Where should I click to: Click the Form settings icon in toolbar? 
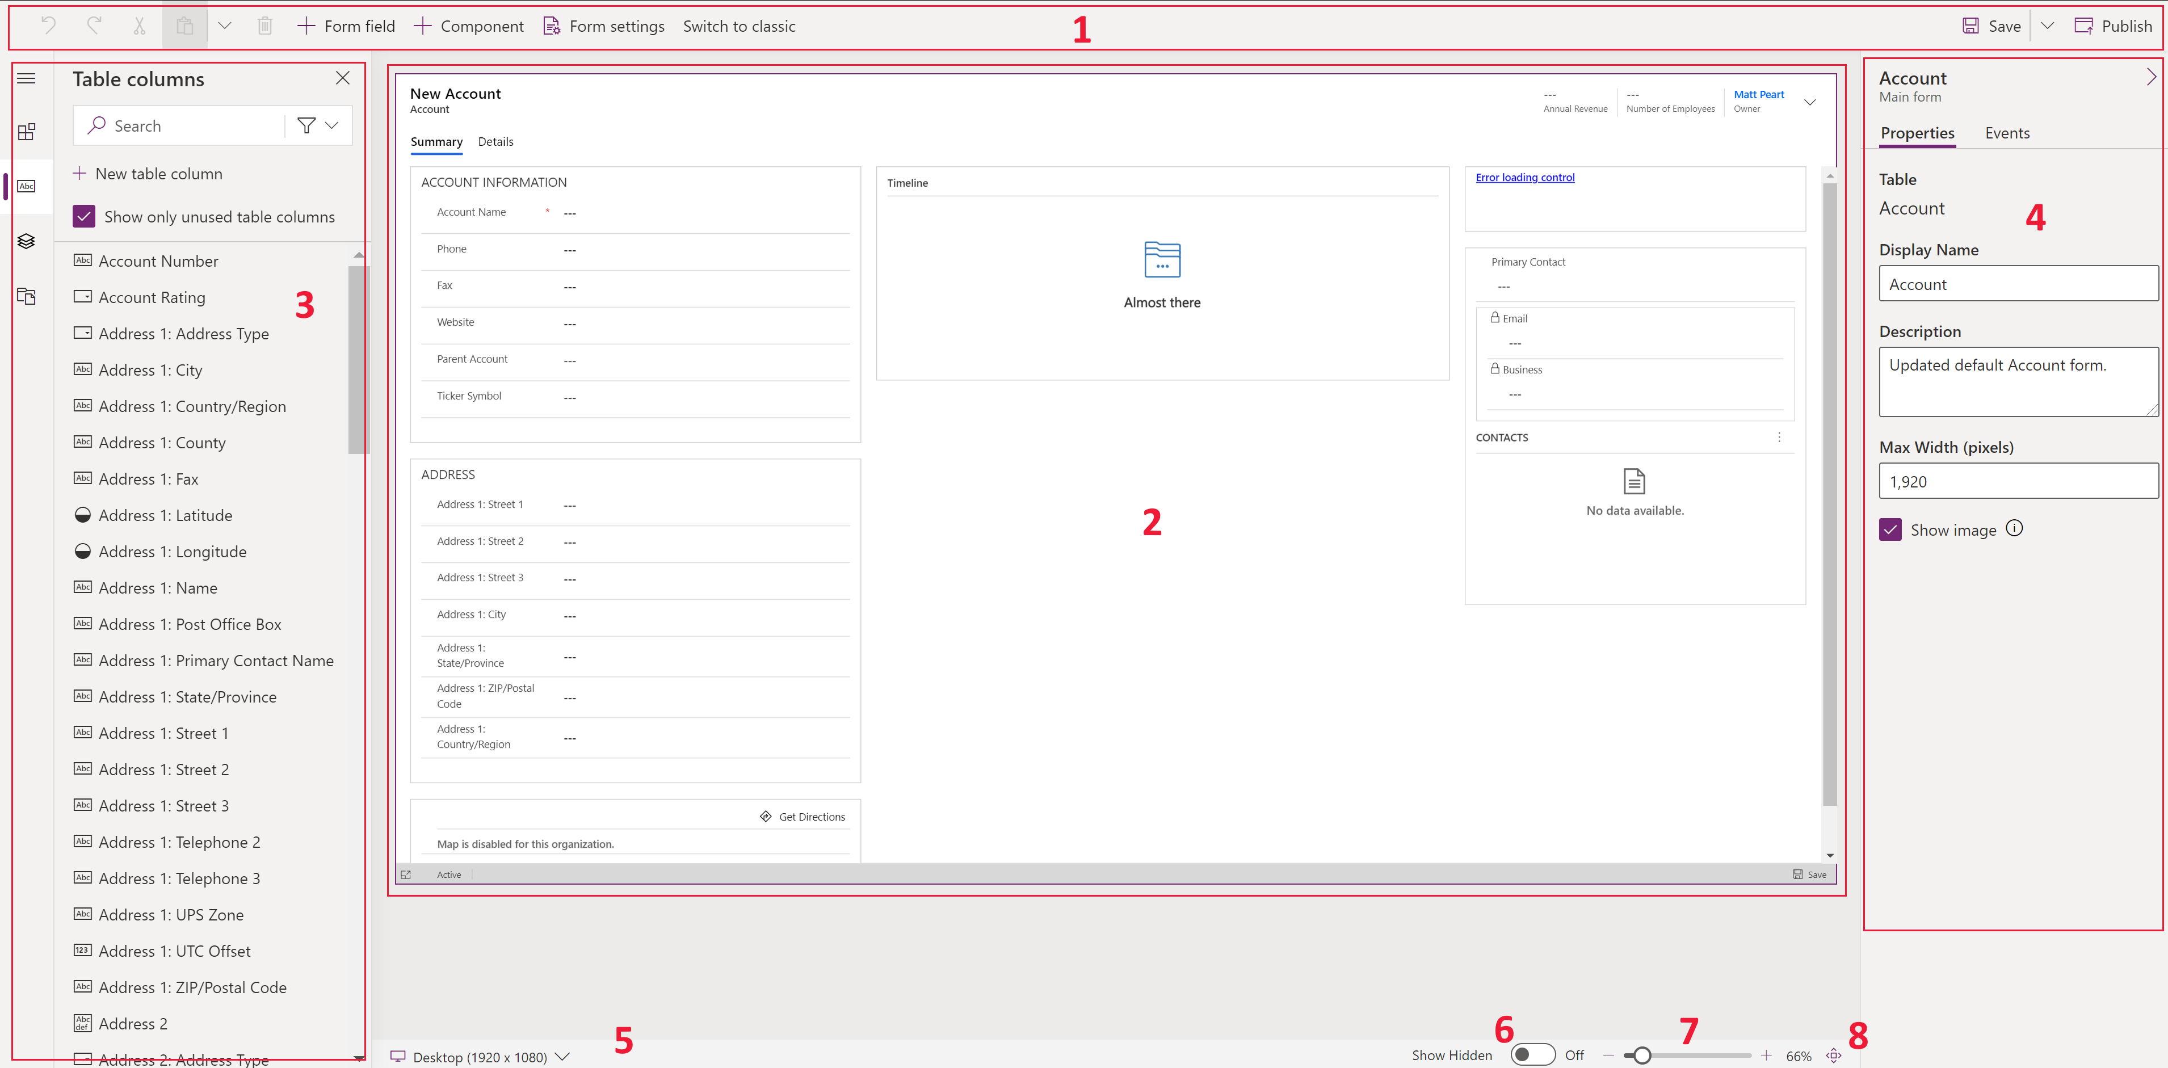[x=551, y=25]
